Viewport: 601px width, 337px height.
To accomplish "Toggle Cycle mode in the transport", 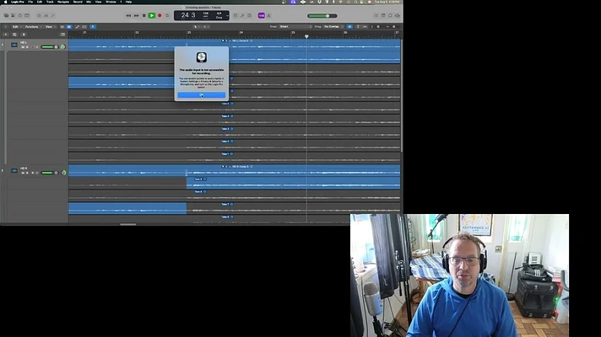I will (x=167, y=16).
